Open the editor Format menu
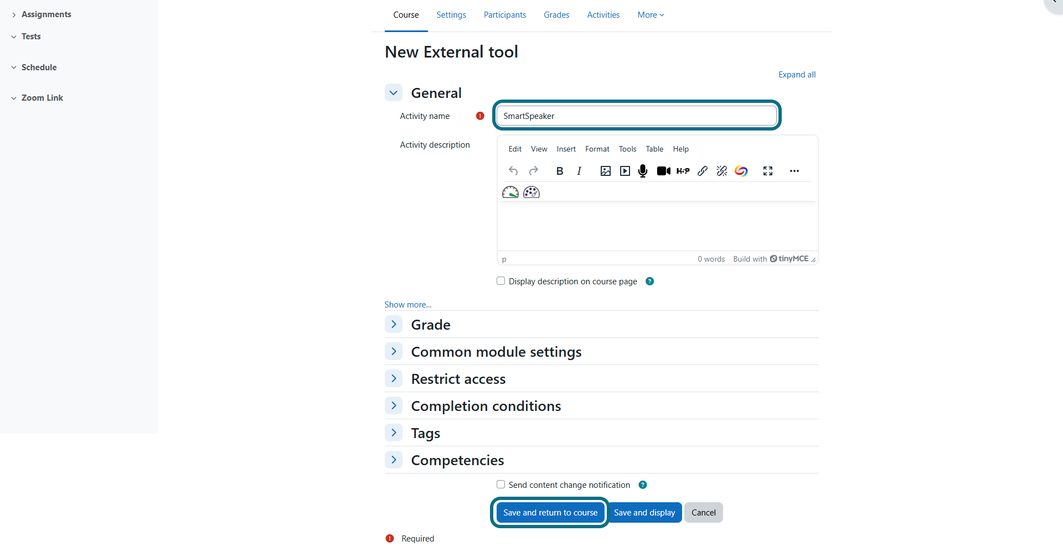The image size is (1063, 552). click(597, 149)
